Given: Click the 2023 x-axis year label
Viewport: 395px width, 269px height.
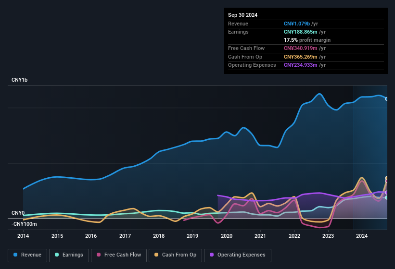Looking at the screenshot, I should (x=328, y=236).
